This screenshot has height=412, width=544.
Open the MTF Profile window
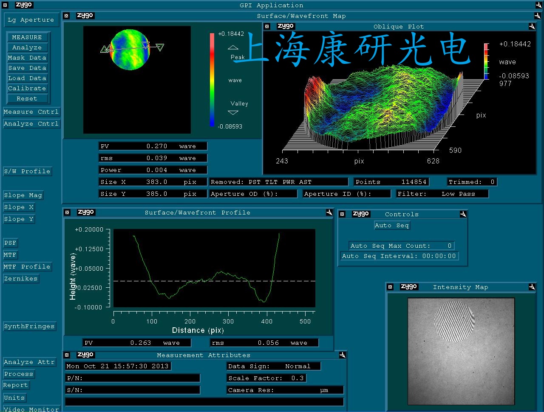[x=27, y=266]
